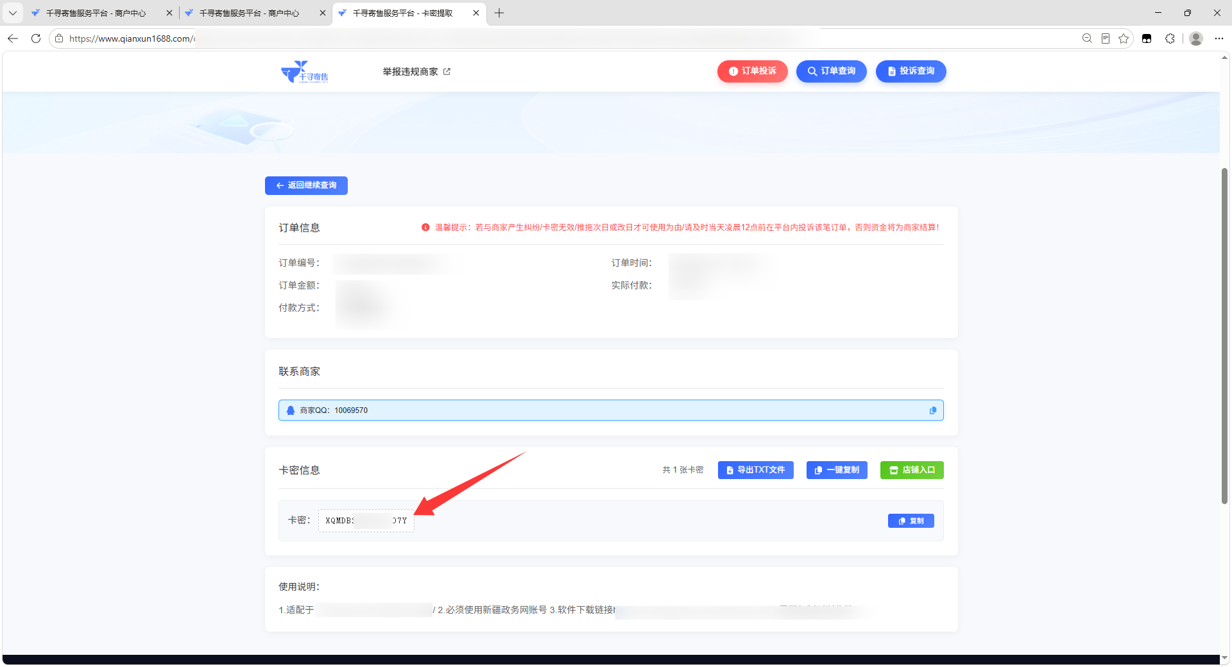Add page to favorites star
This screenshot has width=1232, height=667.
[x=1124, y=38]
